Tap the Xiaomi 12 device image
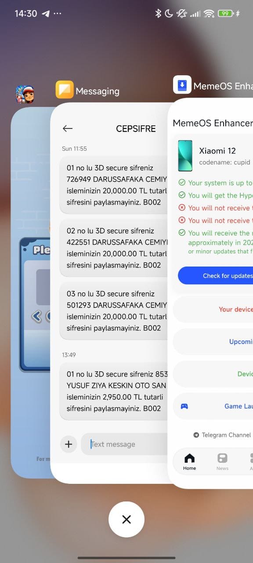This screenshot has width=253, height=563. coord(185,156)
